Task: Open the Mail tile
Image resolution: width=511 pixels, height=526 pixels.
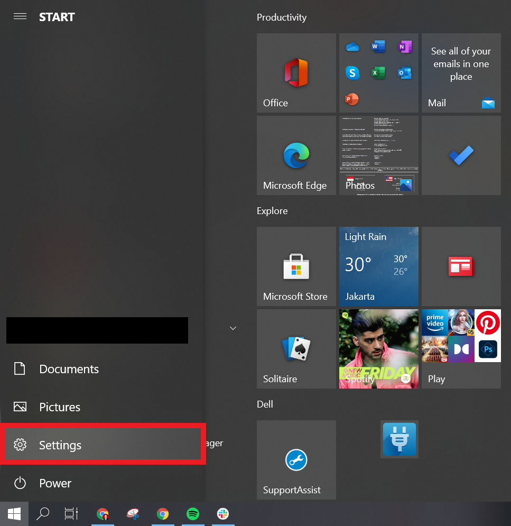Action: [x=461, y=73]
